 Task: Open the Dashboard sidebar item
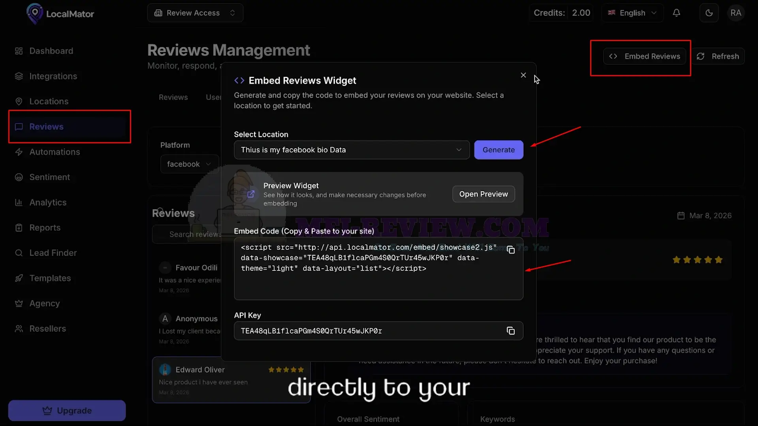click(51, 51)
